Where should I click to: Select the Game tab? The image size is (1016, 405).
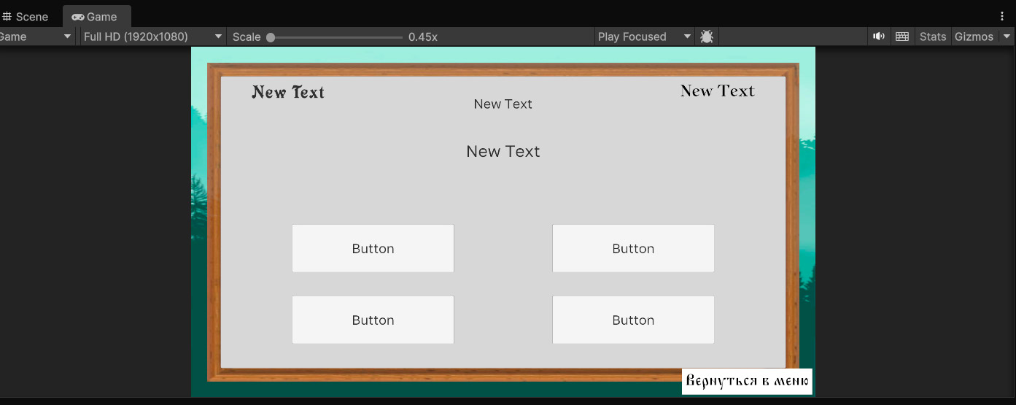[x=96, y=17]
